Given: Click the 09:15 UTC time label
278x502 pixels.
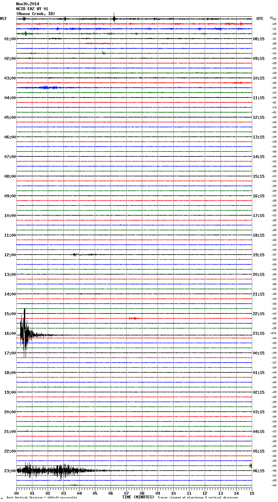Looking at the screenshot, I should click(259, 59).
